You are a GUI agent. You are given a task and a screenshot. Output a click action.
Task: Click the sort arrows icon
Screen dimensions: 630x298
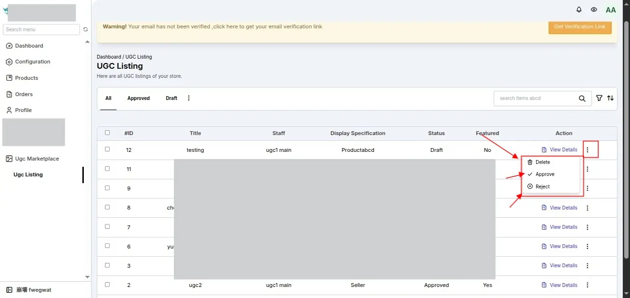pyautogui.click(x=610, y=98)
